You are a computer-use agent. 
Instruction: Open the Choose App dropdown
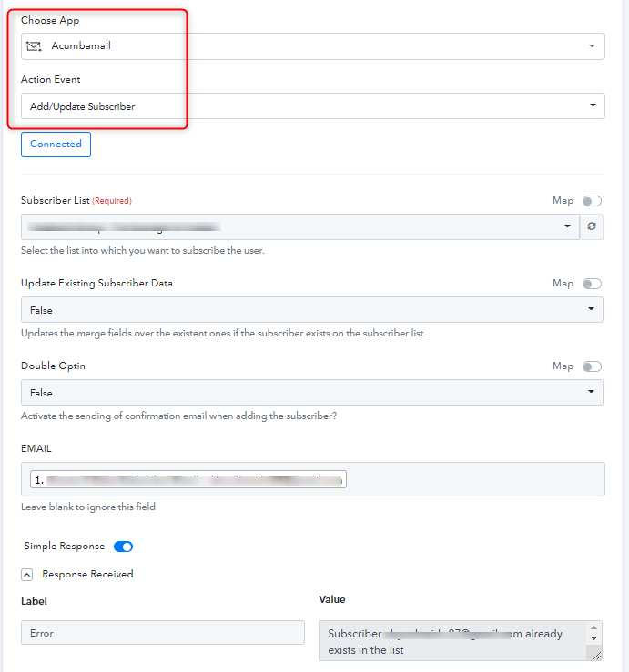click(x=313, y=46)
